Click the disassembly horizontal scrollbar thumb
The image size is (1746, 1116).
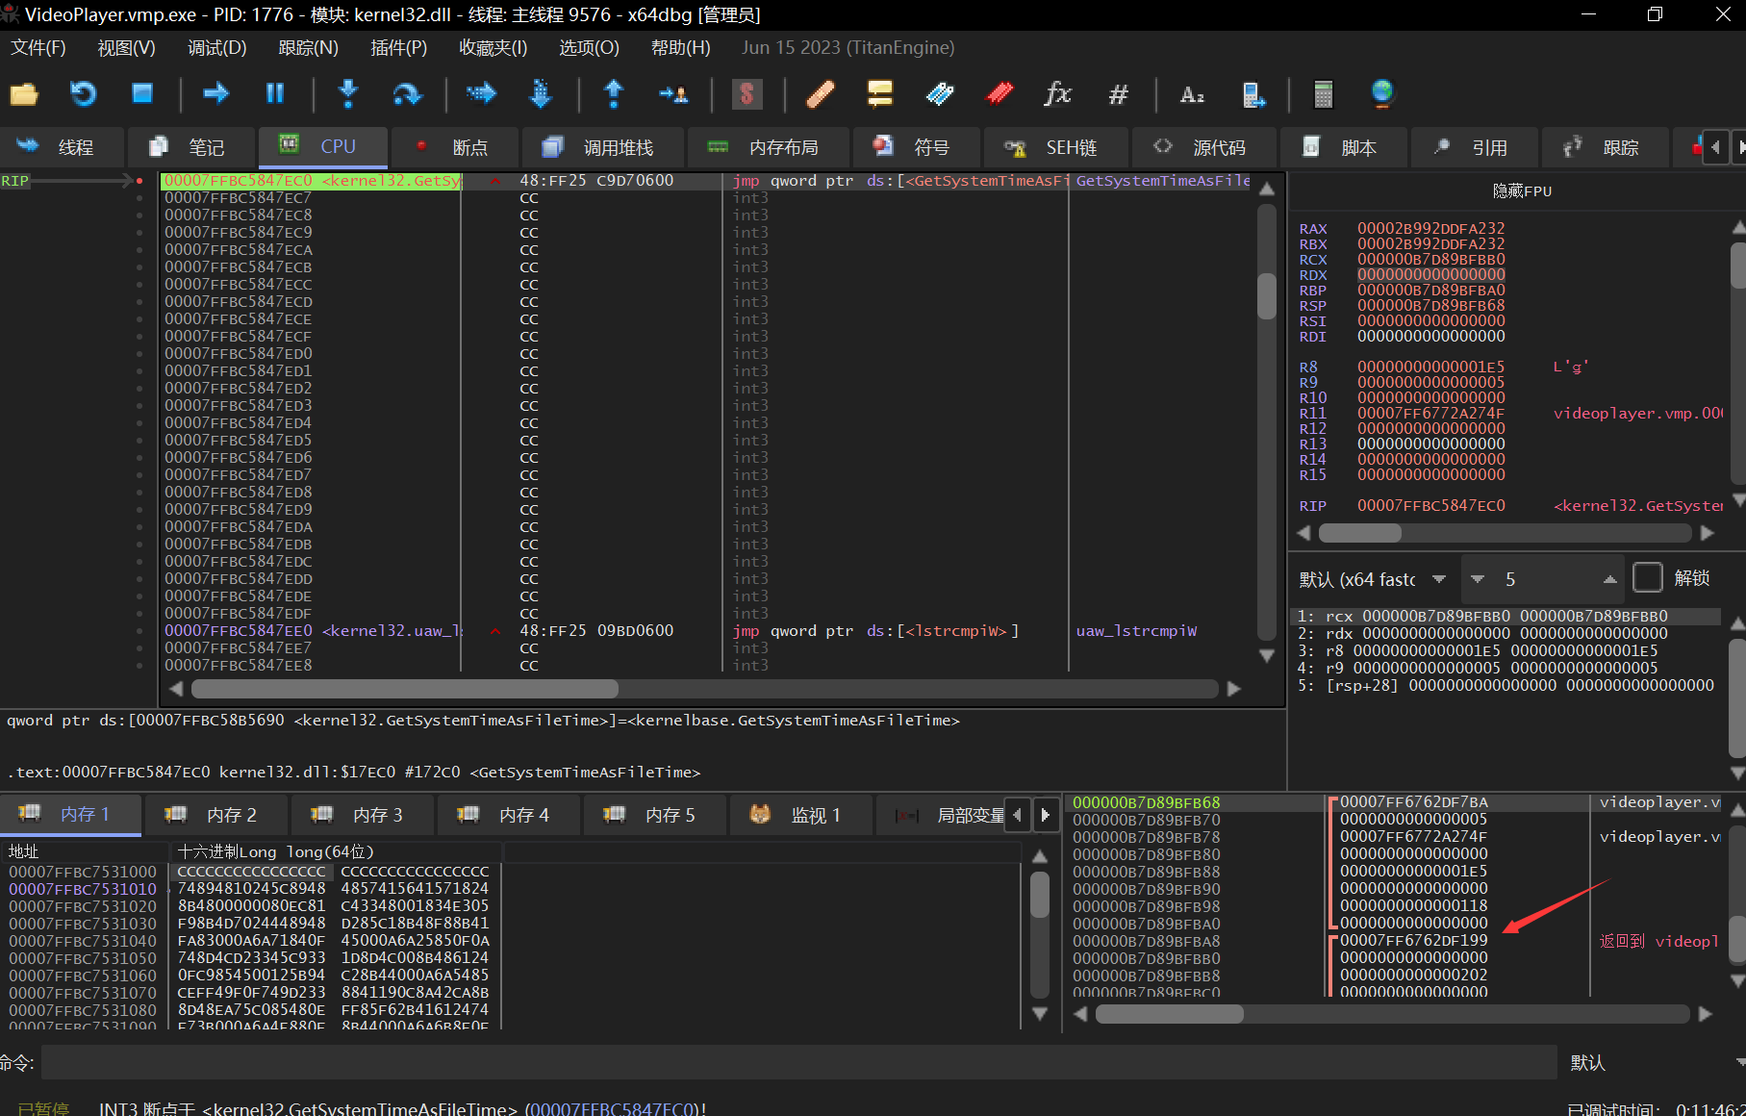click(404, 689)
